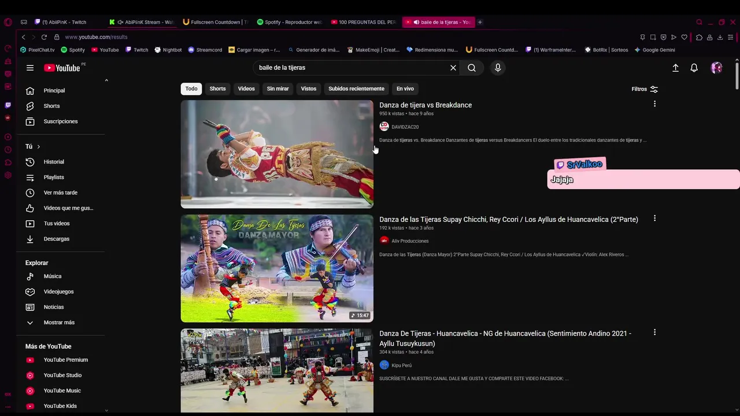
Task: Play Supay Chicchi Danza Mayor thumbnail
Action: [277, 269]
